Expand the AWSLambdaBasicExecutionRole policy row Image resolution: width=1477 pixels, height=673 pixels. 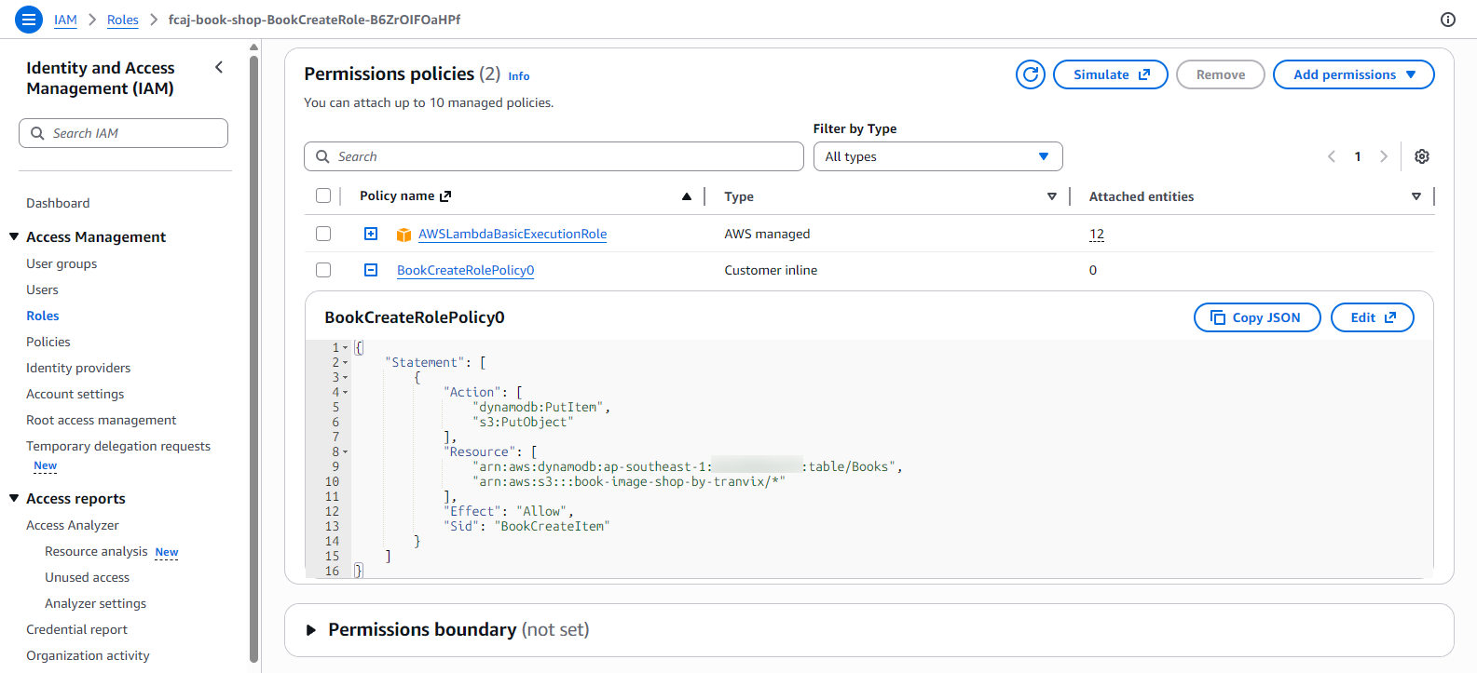pyautogui.click(x=371, y=234)
